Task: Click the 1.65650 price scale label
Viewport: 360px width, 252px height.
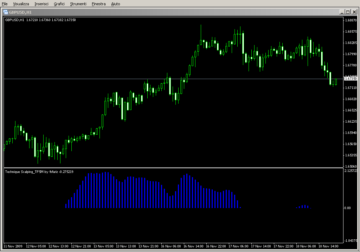Action: (351, 144)
